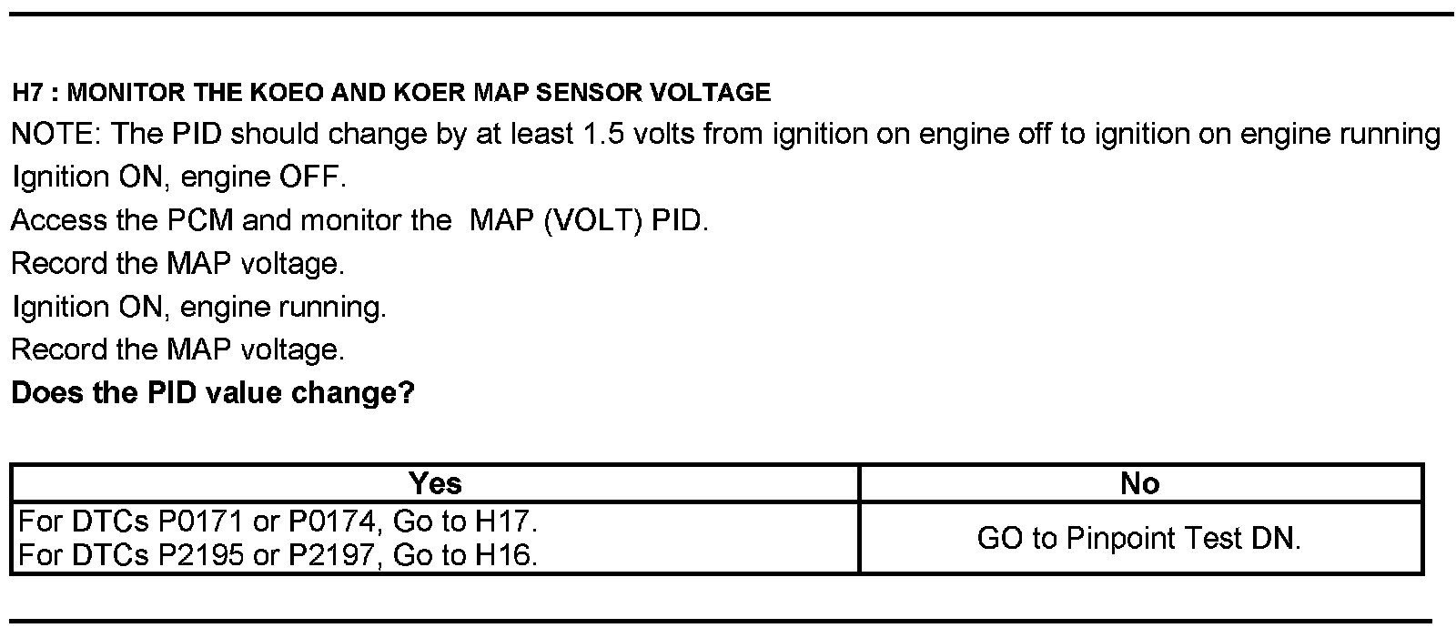Click the question 'Does the PID value change?'

(213, 393)
